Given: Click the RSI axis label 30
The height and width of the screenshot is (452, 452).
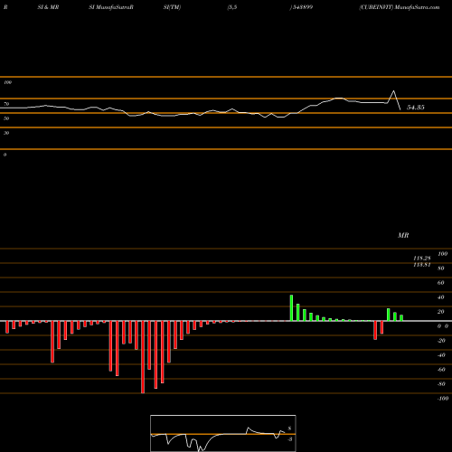Looking at the screenshot, I should [6, 133].
